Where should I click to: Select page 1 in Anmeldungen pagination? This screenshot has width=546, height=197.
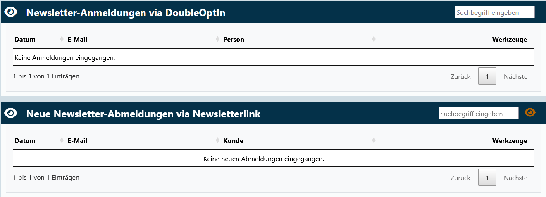[x=487, y=76]
